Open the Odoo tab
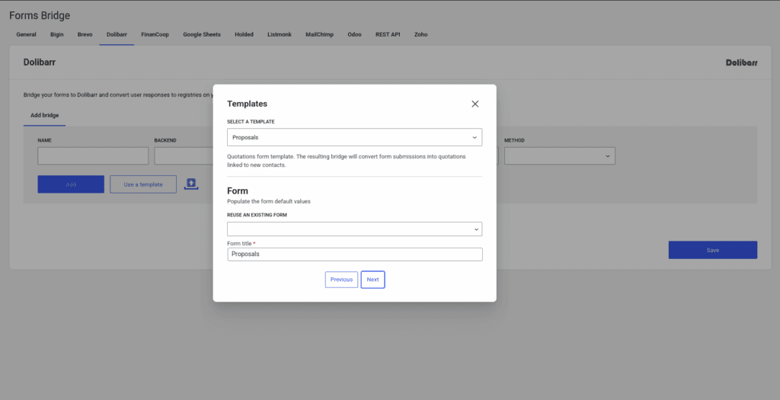Screen dimensions: 780x400 [354, 34]
